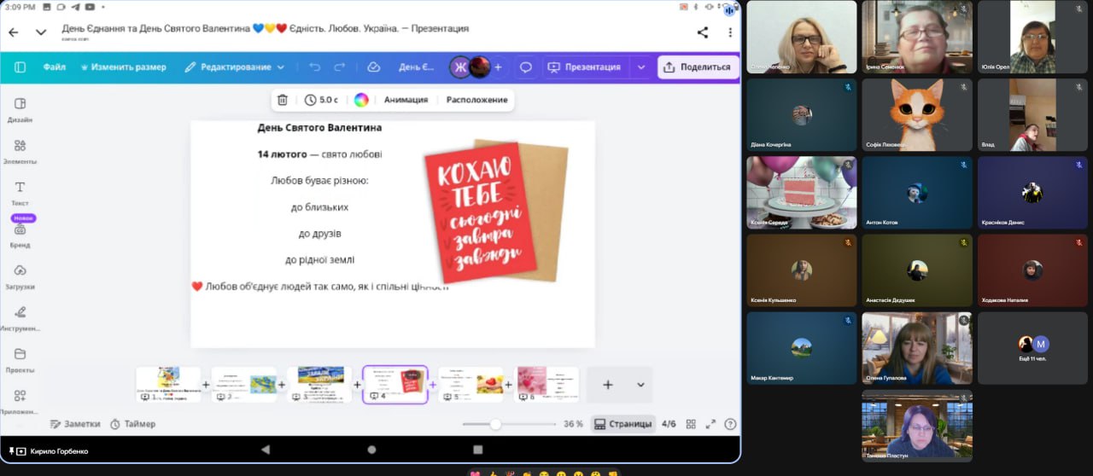Click the Поделиться button
Screen dimensions: 1093x476
[x=698, y=67]
